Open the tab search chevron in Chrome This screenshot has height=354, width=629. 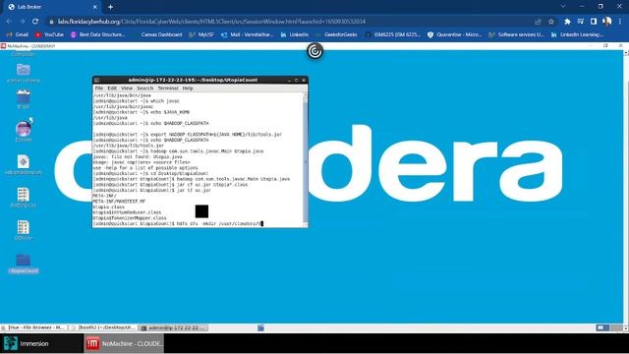point(563,7)
